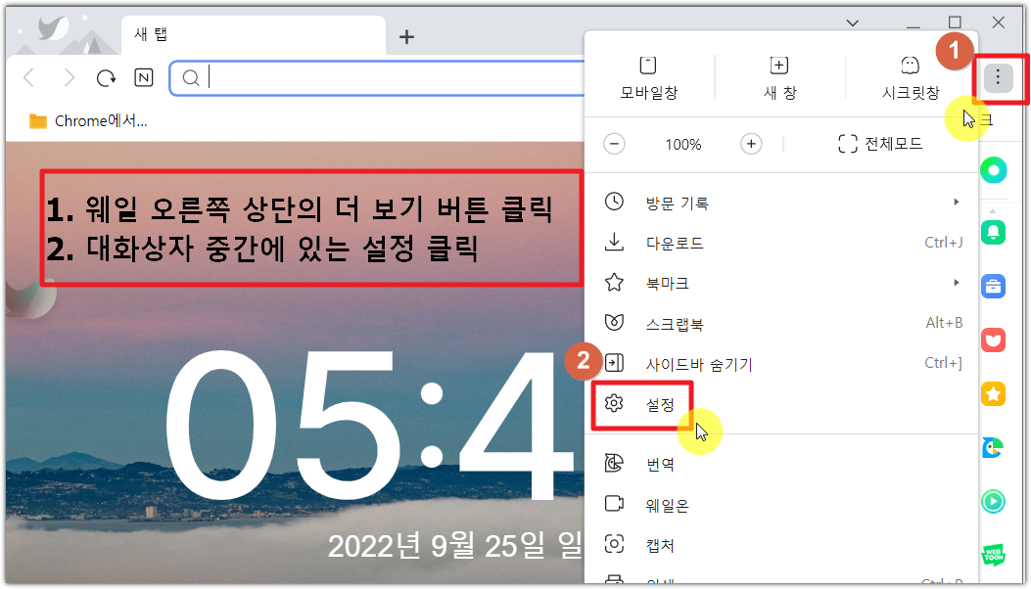Select the 새 탭 browser tab
The image size is (1031, 589).
(x=254, y=35)
